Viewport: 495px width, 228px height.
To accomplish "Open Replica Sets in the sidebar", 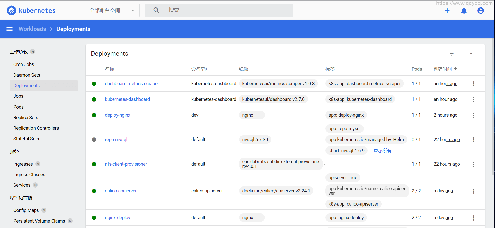I will (x=26, y=118).
